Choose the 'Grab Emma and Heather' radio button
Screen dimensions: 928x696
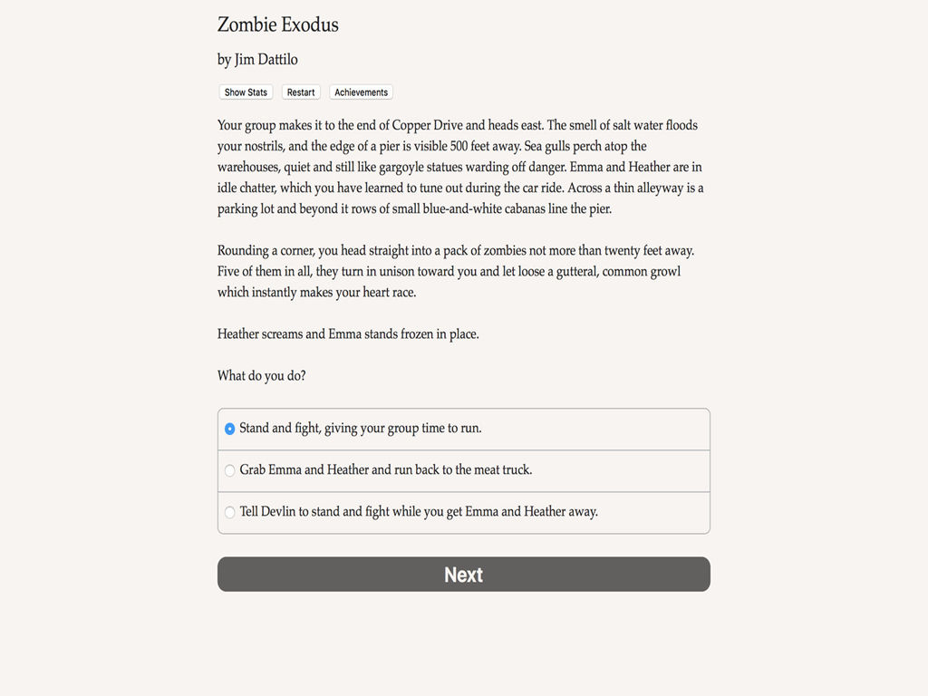(x=229, y=470)
